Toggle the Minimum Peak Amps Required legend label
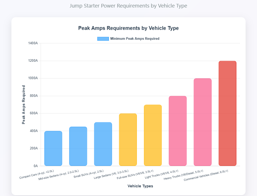 [135, 39]
